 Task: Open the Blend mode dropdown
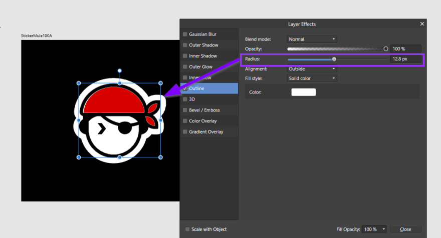[312, 39]
